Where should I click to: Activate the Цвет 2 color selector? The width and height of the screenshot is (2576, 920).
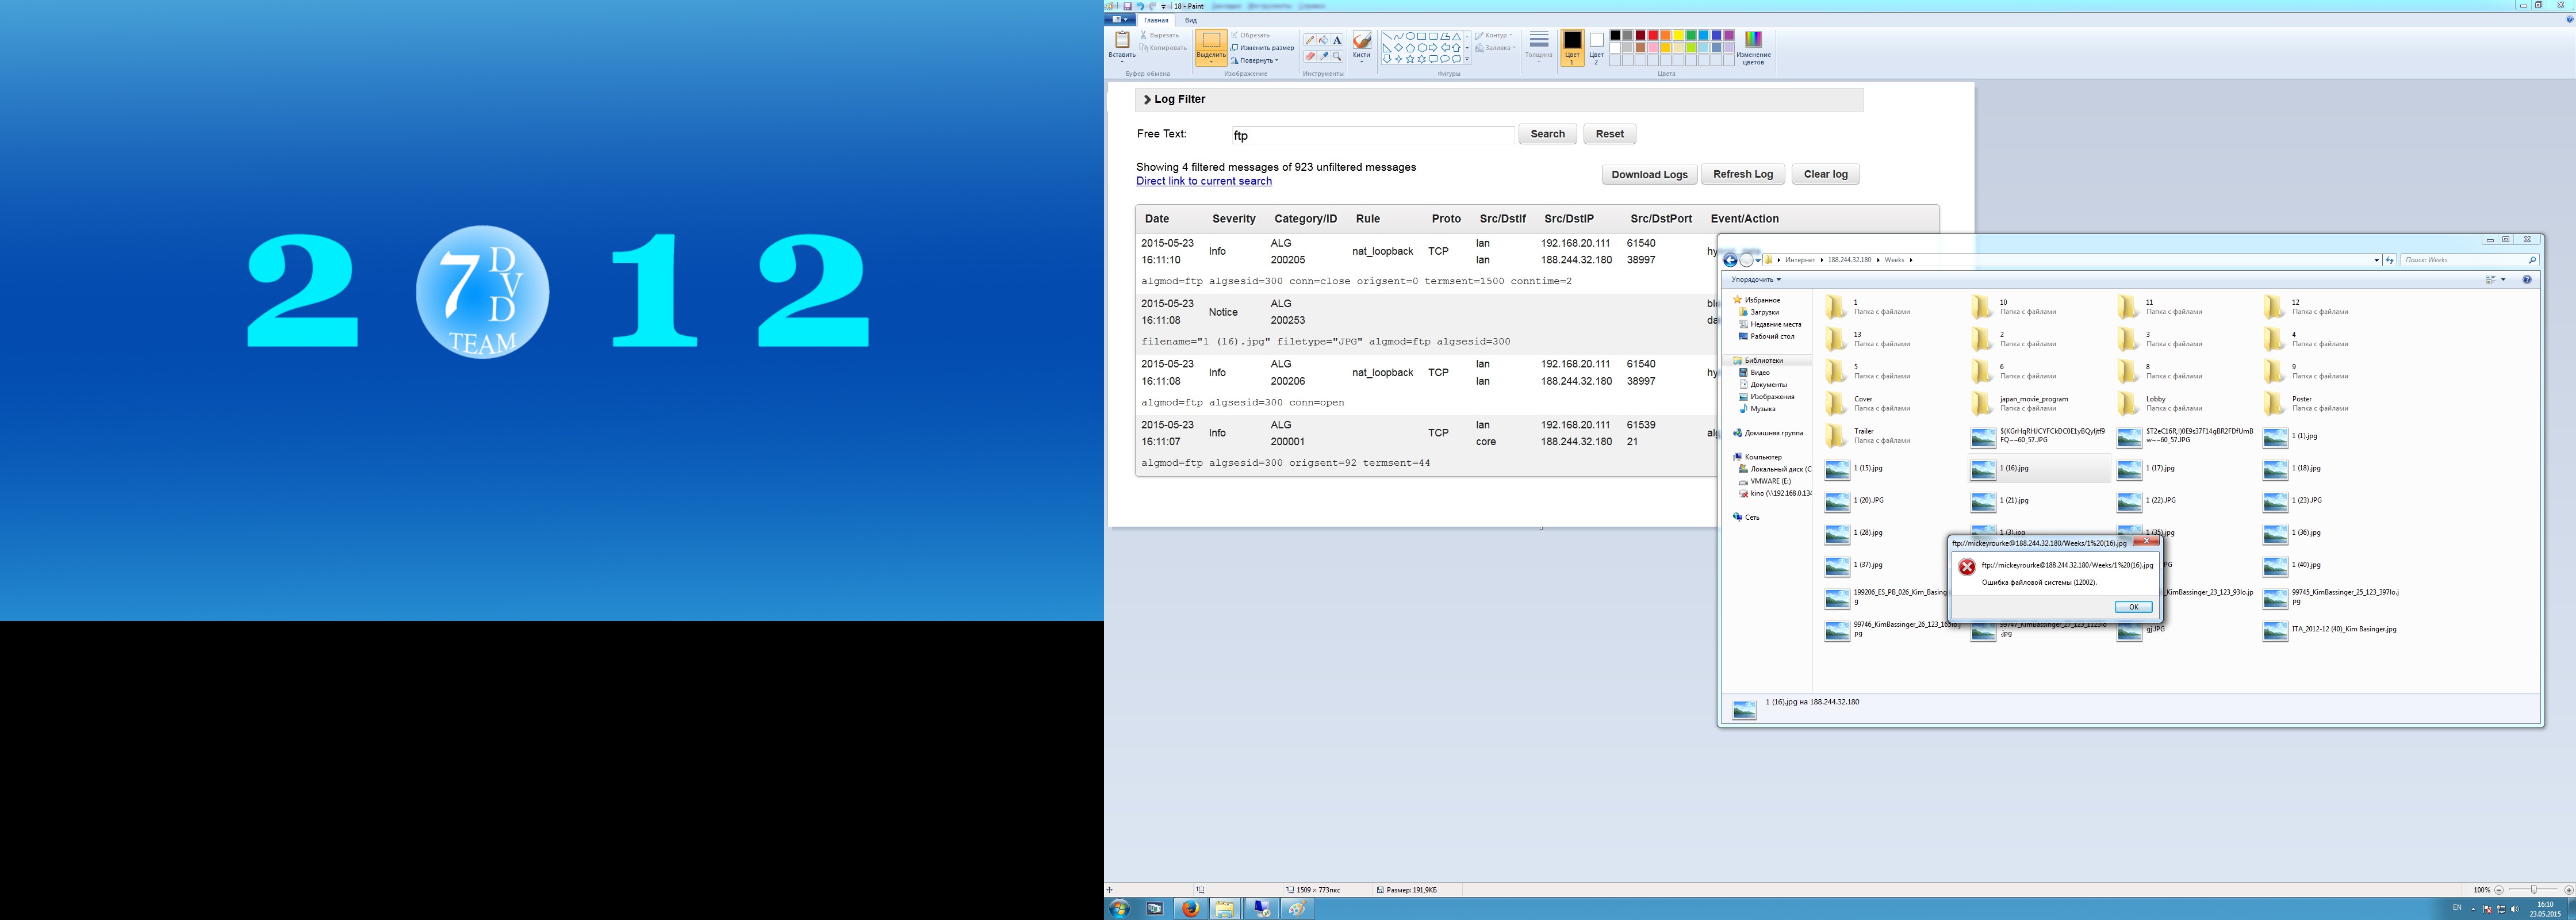(1596, 47)
